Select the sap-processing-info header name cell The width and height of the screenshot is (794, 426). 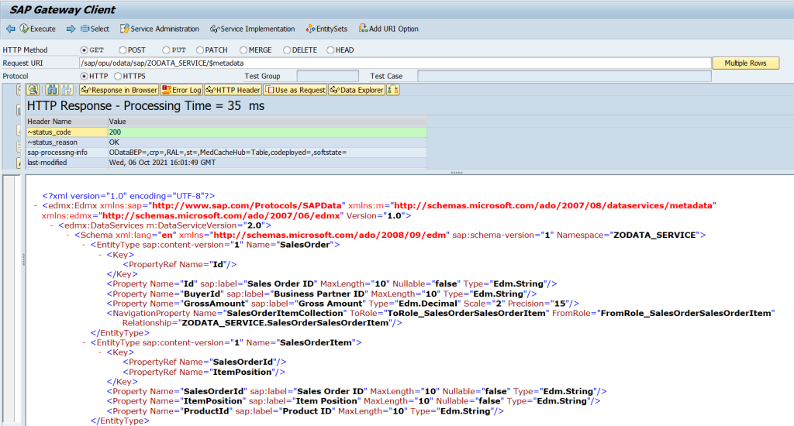coord(67,153)
